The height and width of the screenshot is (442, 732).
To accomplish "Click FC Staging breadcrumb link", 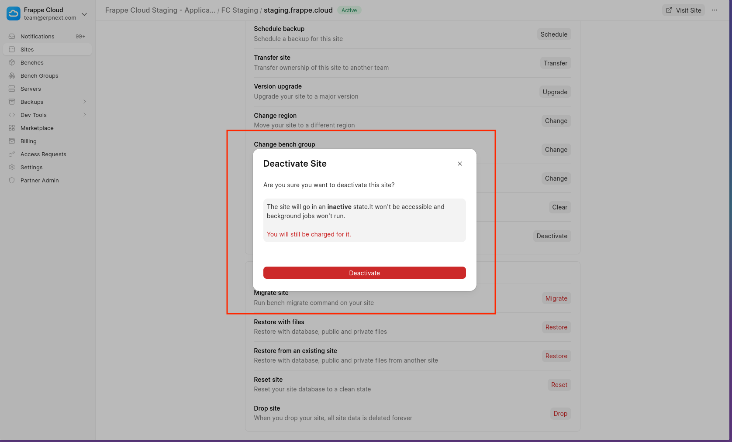I will (x=239, y=10).
